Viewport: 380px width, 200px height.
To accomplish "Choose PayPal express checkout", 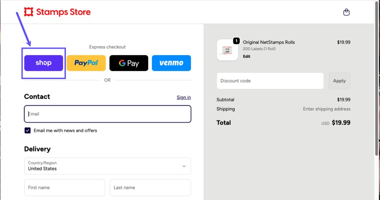I will click(x=86, y=63).
